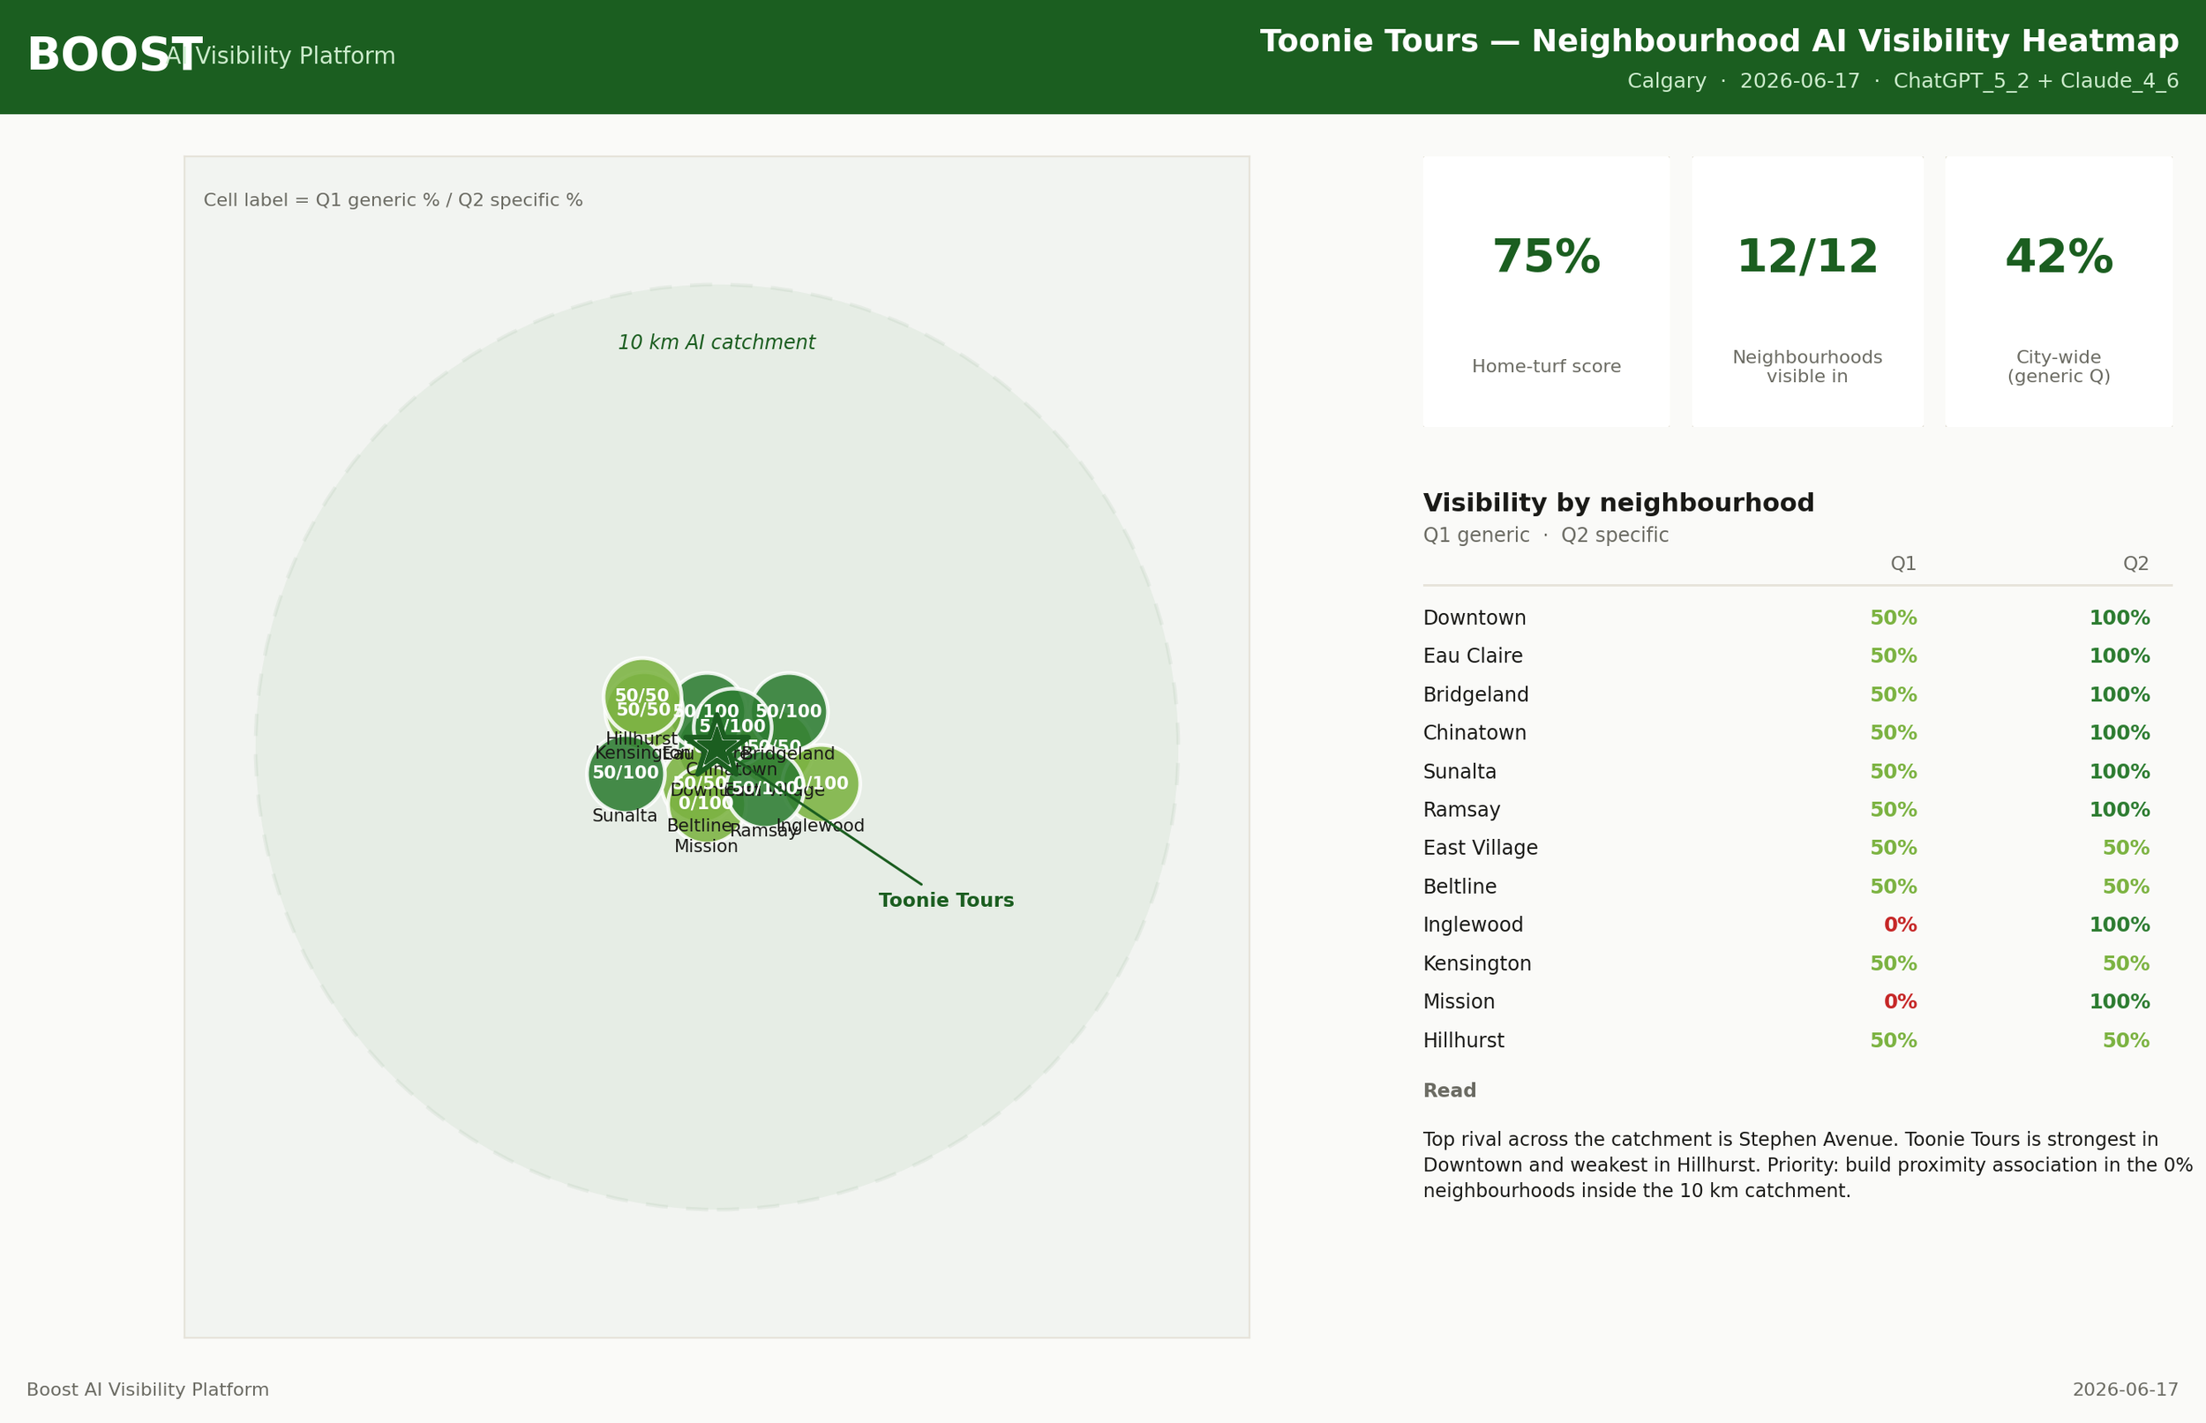The width and height of the screenshot is (2206, 1423).
Task: Select the Sunalta 50/100 bubble on heatmap
Action: [626, 774]
